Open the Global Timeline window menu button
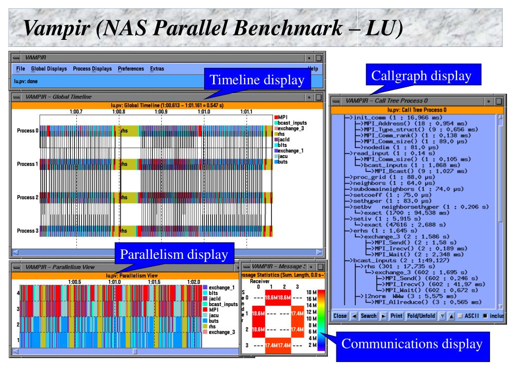The width and height of the screenshot is (511, 383). pyautogui.click(x=16, y=97)
